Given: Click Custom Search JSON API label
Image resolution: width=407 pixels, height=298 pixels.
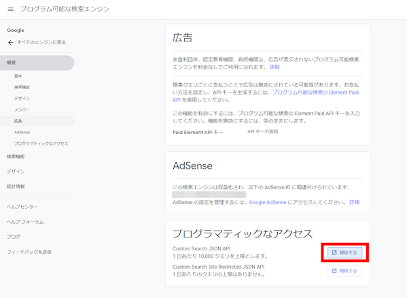Looking at the screenshot, I should [x=202, y=248].
